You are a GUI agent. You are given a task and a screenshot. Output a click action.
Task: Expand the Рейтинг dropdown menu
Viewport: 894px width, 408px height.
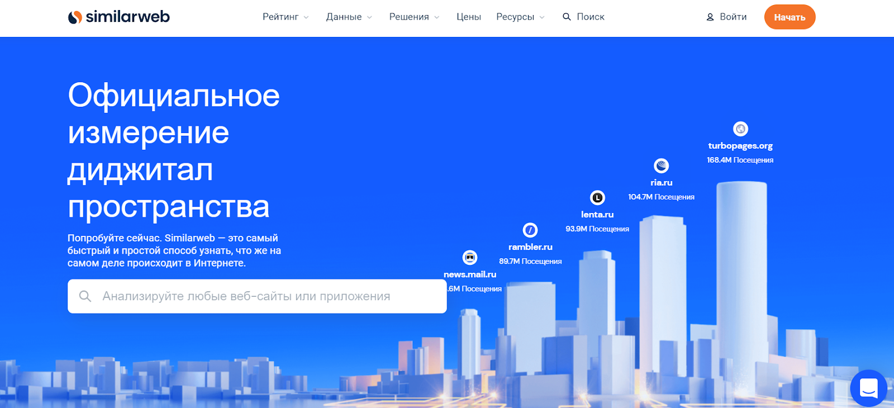[x=286, y=17]
